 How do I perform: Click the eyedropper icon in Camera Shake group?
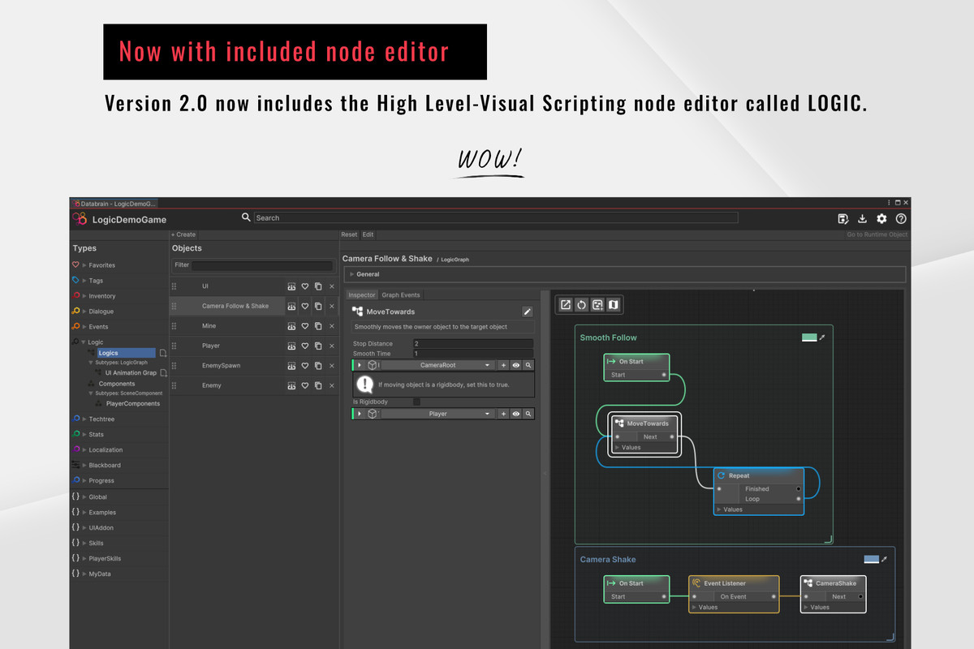tap(884, 559)
